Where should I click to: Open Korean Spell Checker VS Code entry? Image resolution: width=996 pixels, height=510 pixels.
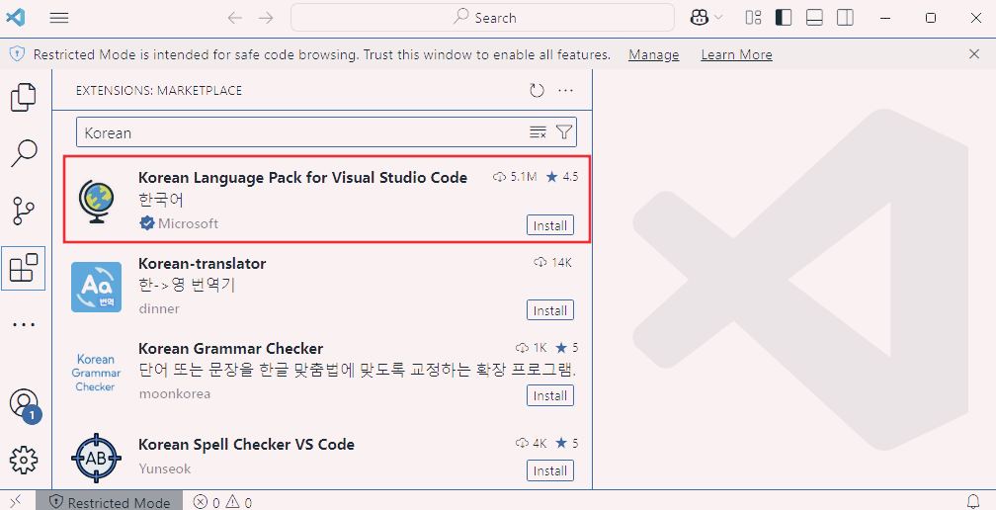coord(246,445)
